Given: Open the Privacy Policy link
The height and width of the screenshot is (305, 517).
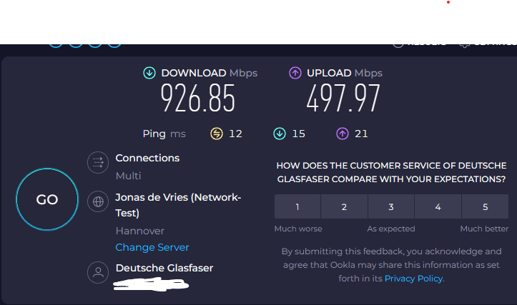Looking at the screenshot, I should 414,279.
